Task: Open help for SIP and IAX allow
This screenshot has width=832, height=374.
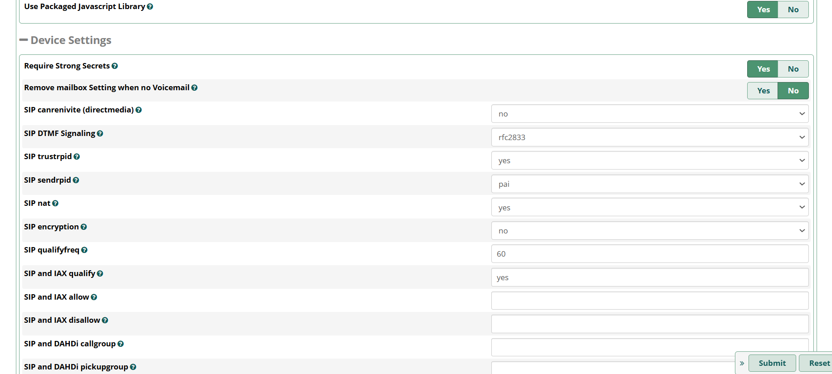Action: [x=94, y=297]
